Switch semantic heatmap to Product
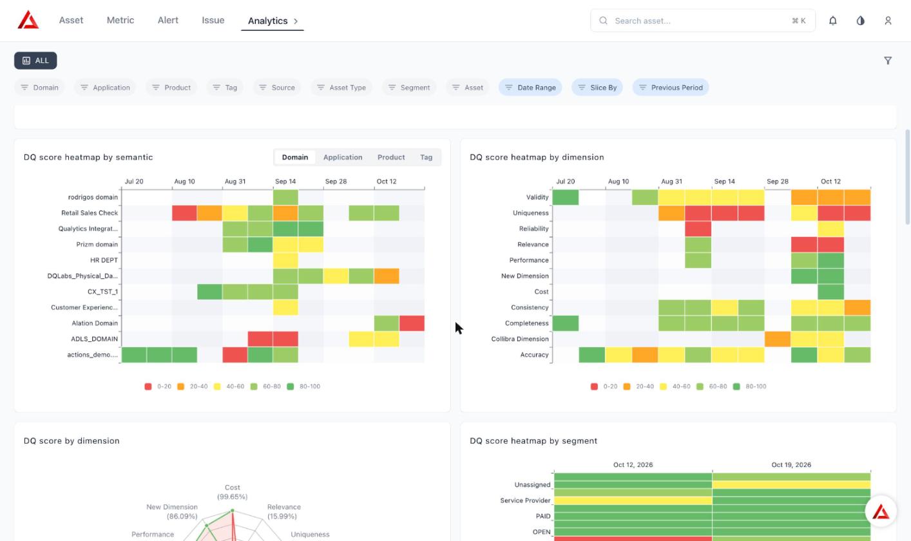 tap(391, 157)
